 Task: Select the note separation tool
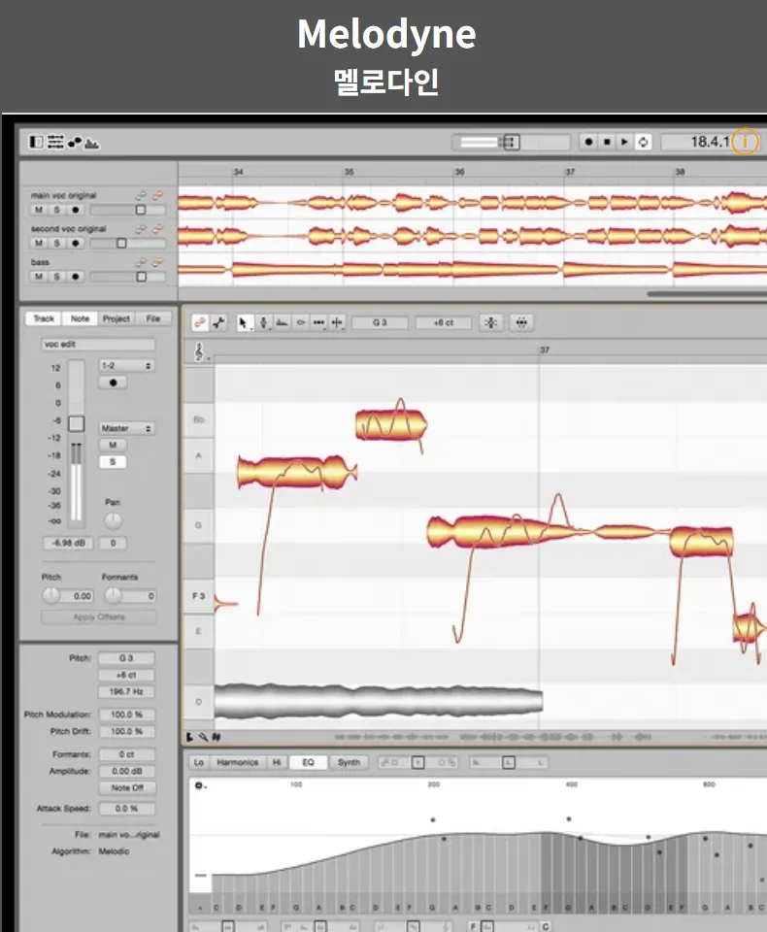(337, 322)
